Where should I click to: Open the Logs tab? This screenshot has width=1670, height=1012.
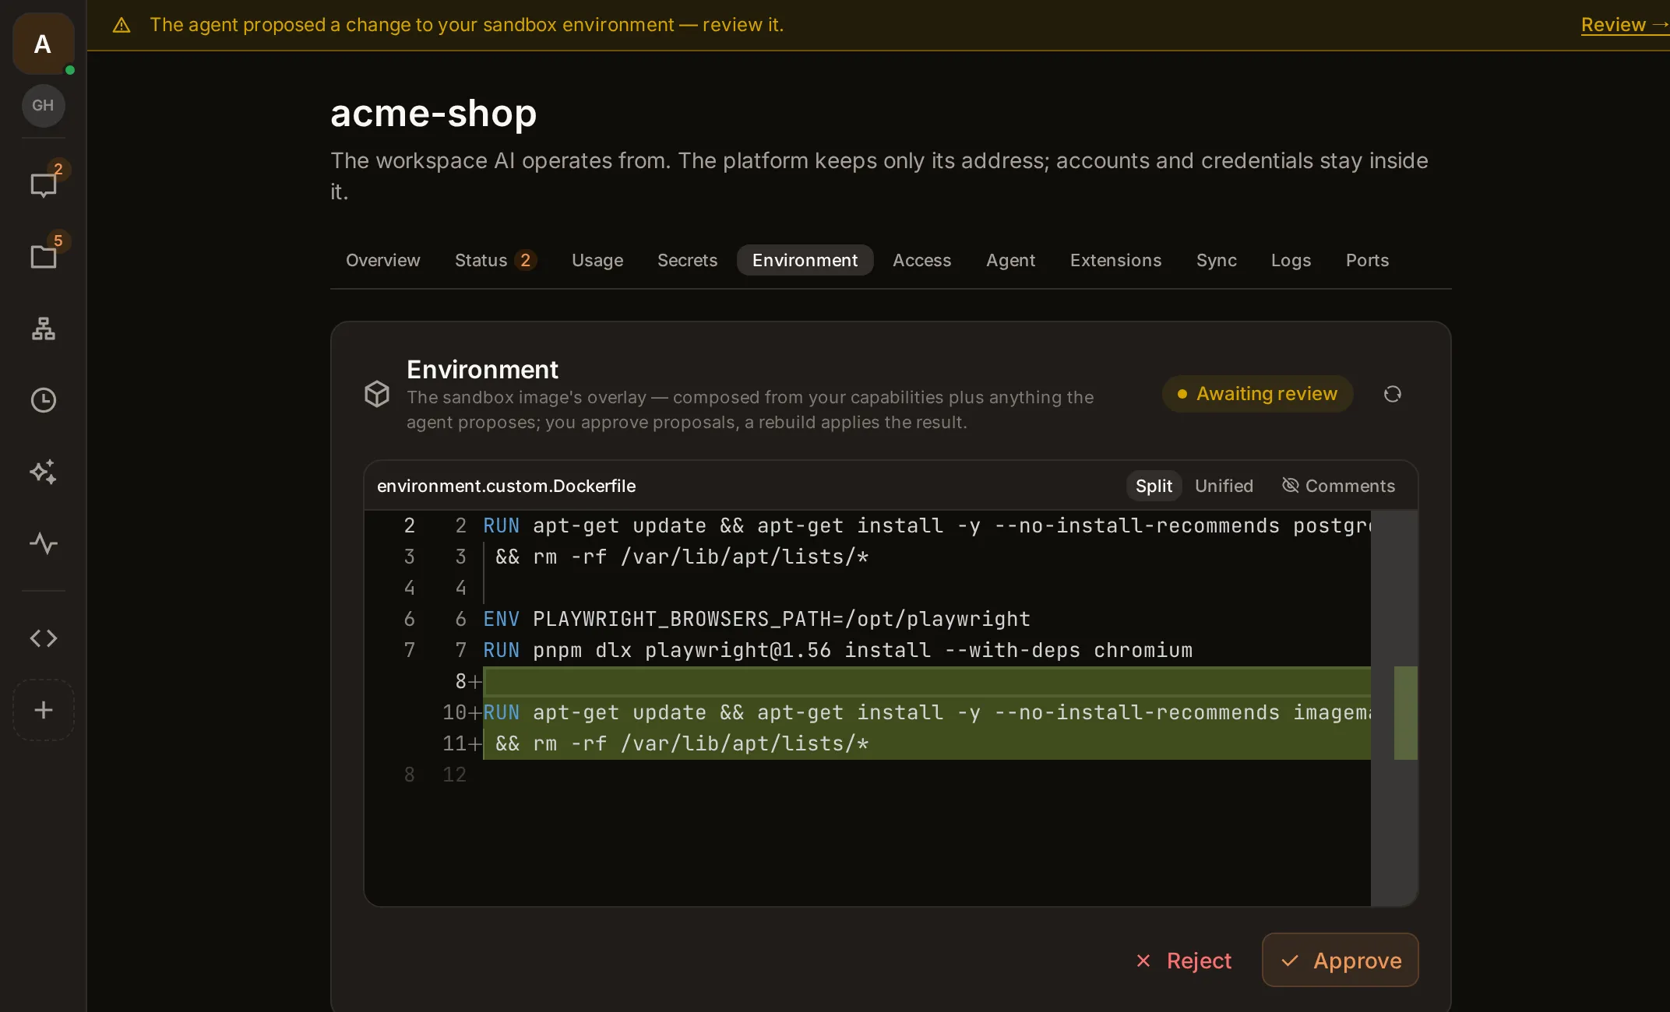(1291, 260)
